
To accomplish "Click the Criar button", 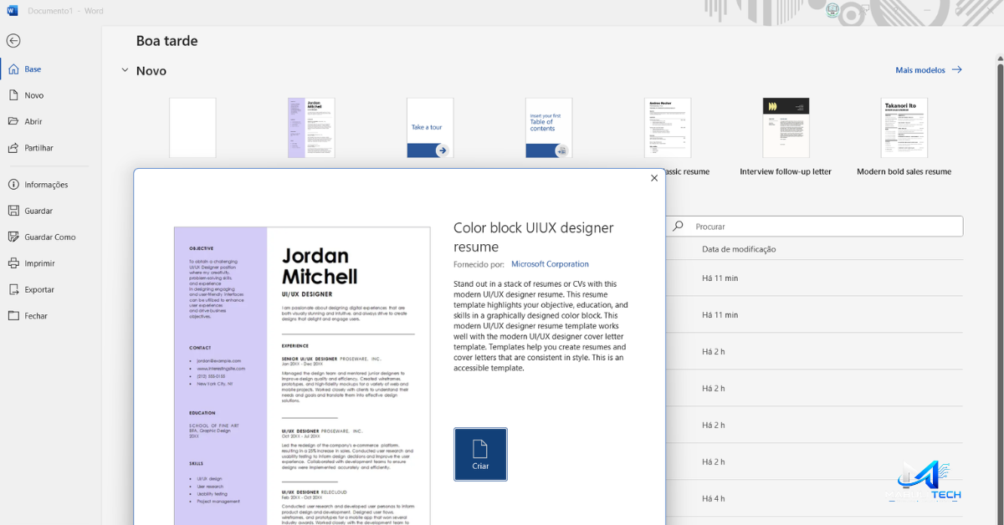I will tap(480, 455).
